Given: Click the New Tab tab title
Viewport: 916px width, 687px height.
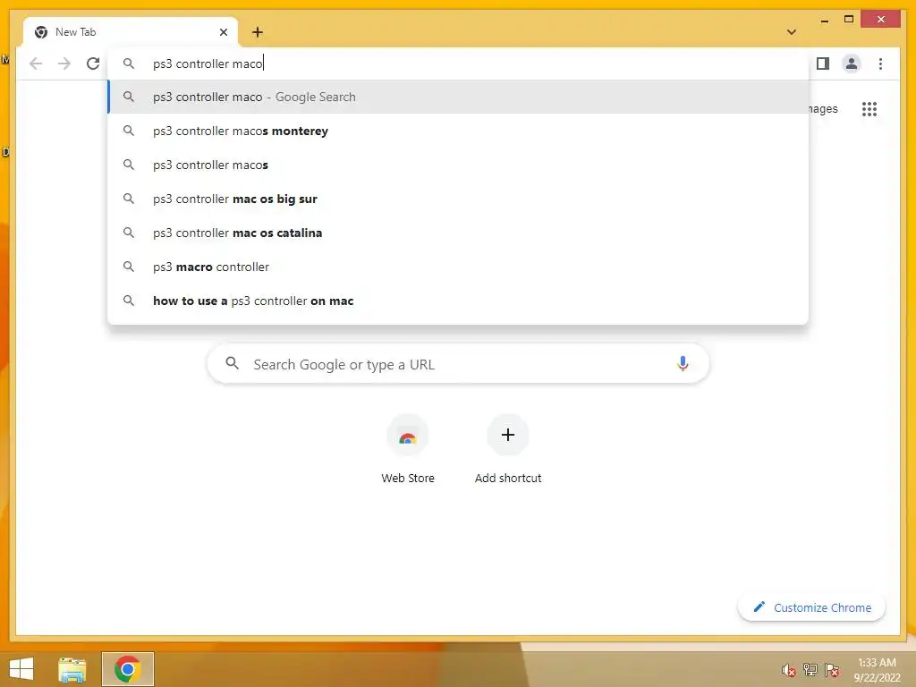Looking at the screenshot, I should 75,32.
